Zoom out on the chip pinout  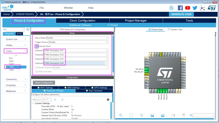click(142, 115)
